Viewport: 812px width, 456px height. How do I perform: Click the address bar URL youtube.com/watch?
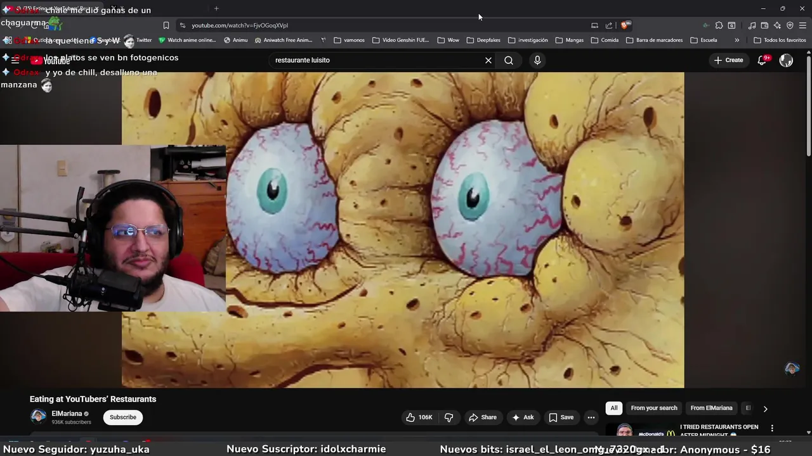(240, 25)
